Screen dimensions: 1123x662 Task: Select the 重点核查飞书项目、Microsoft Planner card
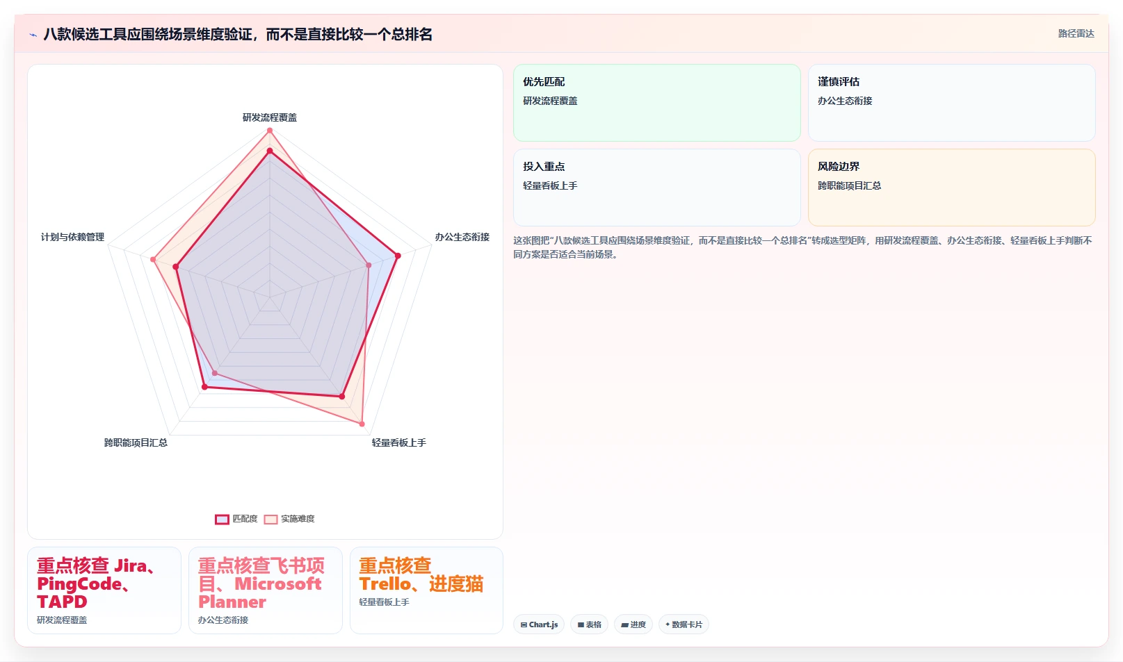(266, 590)
